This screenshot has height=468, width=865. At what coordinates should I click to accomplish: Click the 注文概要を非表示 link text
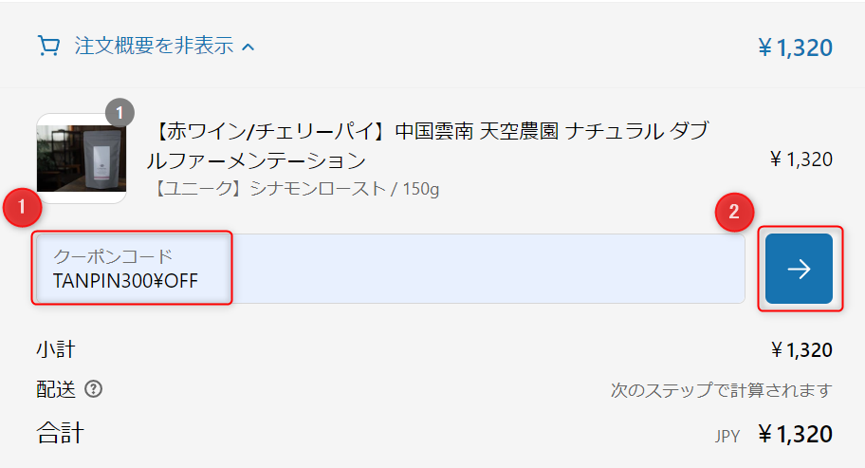pos(154,46)
